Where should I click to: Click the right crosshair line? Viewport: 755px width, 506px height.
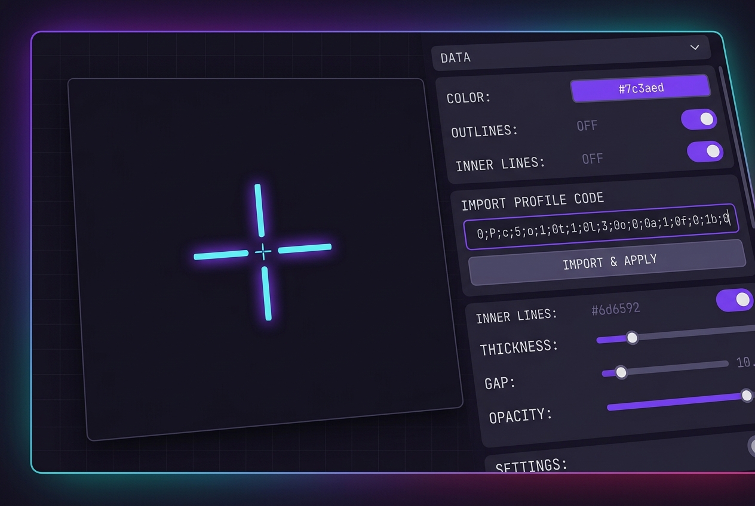pos(305,248)
